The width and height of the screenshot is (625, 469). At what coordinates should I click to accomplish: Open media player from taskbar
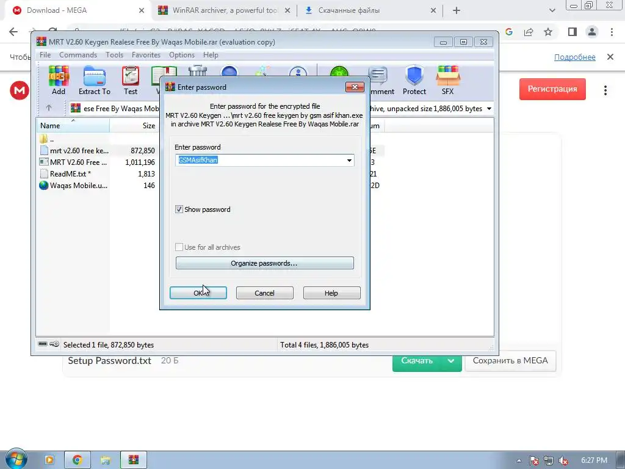point(49,460)
